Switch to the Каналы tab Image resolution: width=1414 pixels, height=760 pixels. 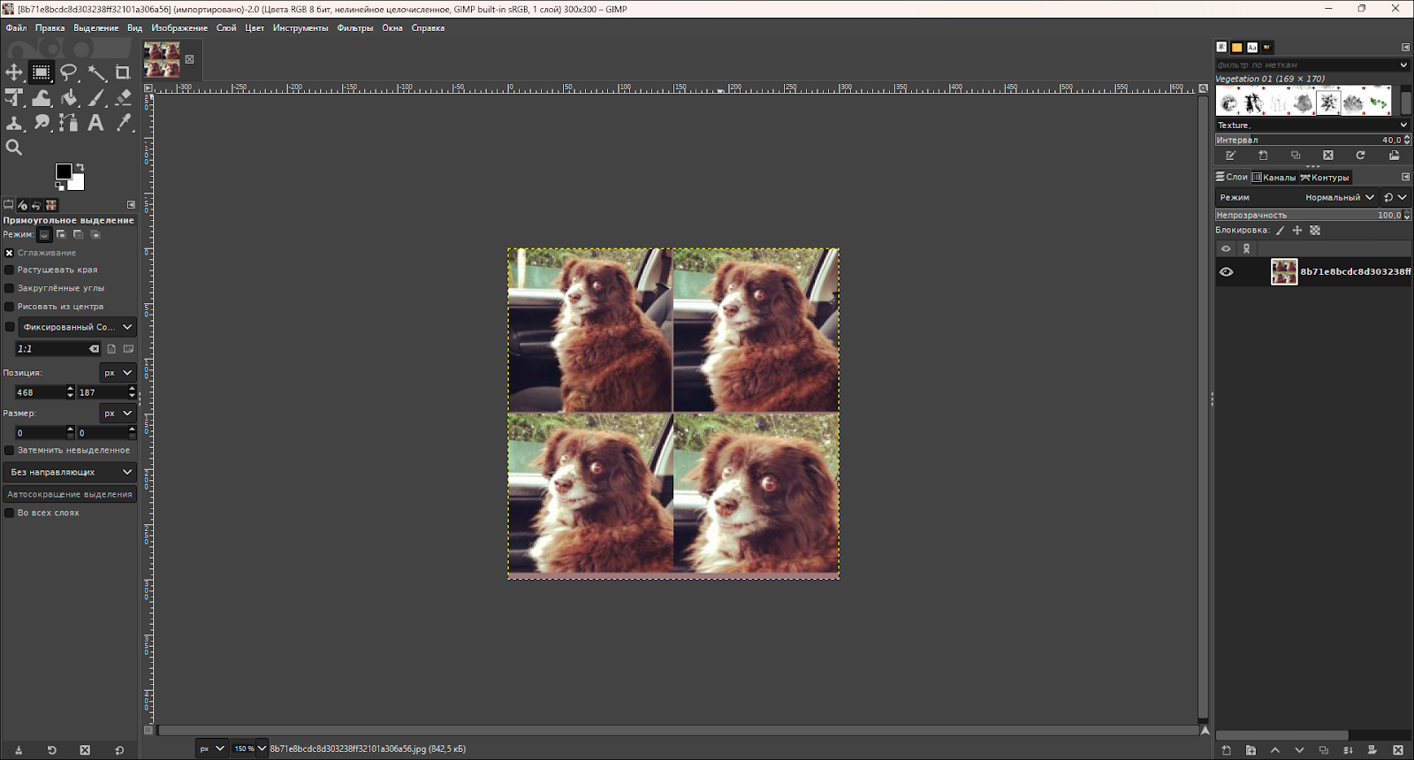click(1273, 178)
